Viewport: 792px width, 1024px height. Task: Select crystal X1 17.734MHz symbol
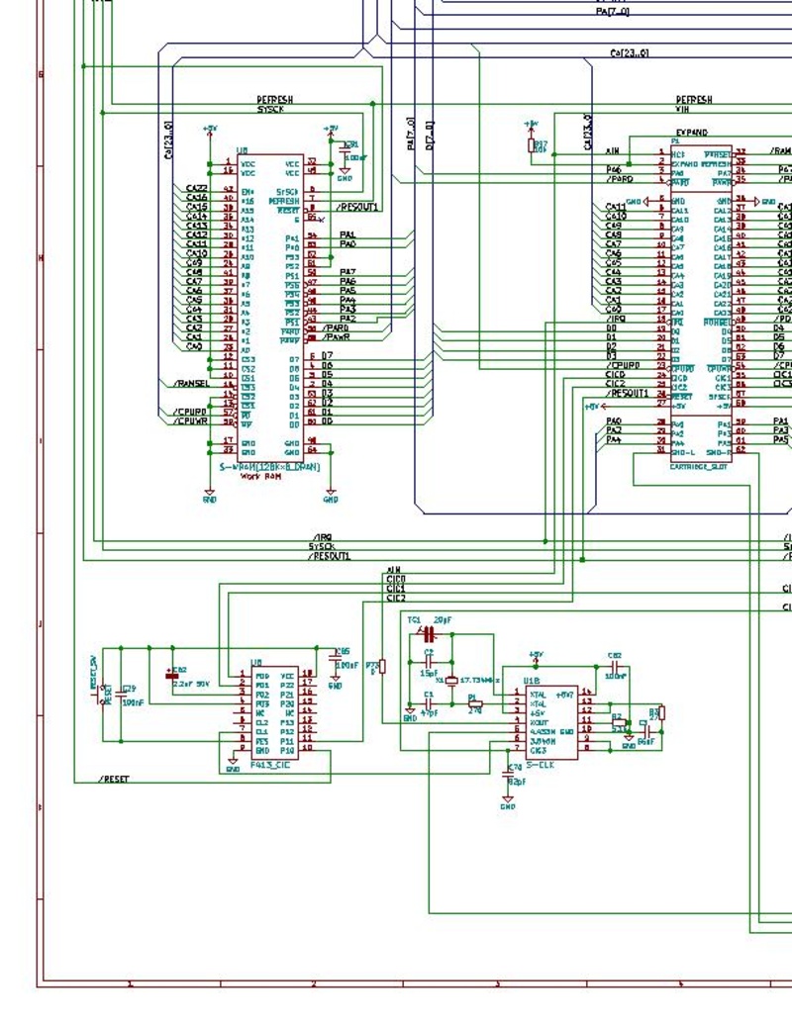coord(451,680)
